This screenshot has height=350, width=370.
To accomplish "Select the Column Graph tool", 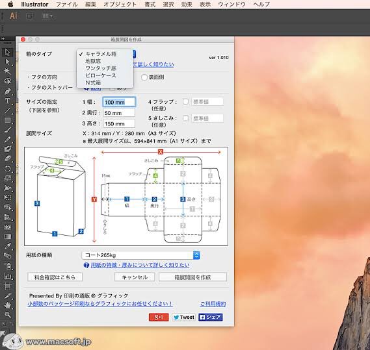I will (x=7, y=276).
